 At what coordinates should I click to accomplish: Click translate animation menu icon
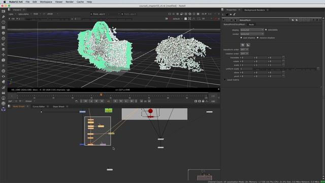pos(283,57)
